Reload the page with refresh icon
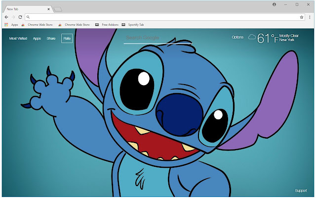Viewport: 316px width, 198px height. [x=20, y=17]
